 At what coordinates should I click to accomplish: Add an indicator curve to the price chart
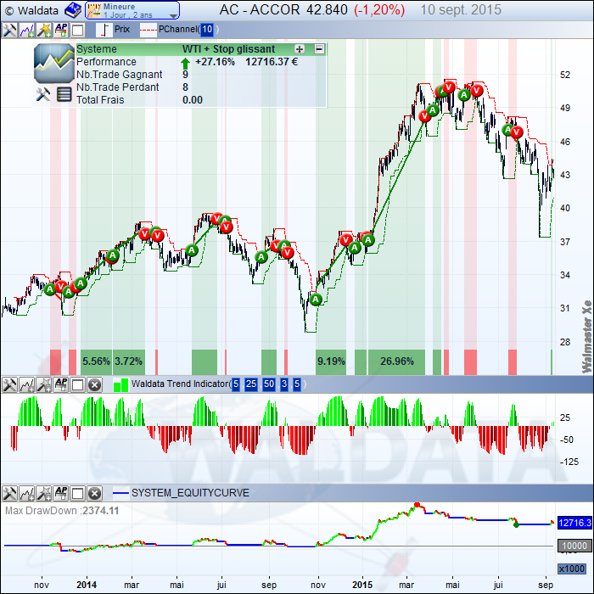(x=27, y=30)
